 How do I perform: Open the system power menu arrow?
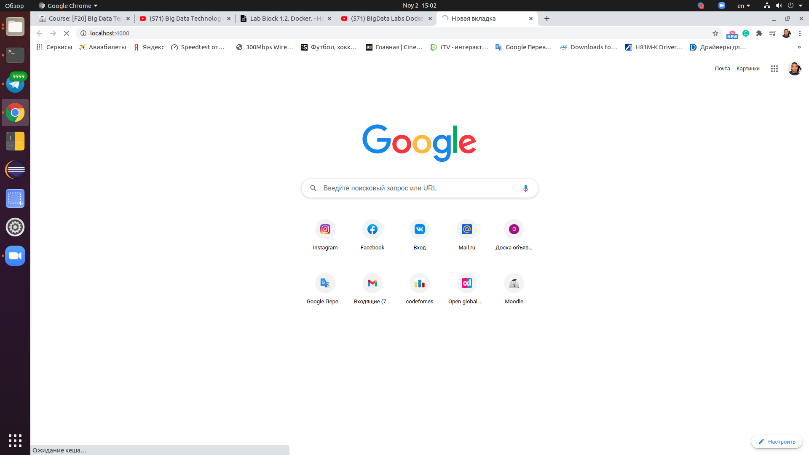click(801, 5)
